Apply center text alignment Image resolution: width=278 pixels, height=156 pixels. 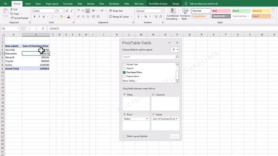(x=83, y=16)
